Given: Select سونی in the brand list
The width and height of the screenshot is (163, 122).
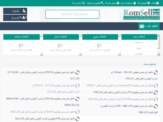Looking at the screenshot, I should pos(140,48).
